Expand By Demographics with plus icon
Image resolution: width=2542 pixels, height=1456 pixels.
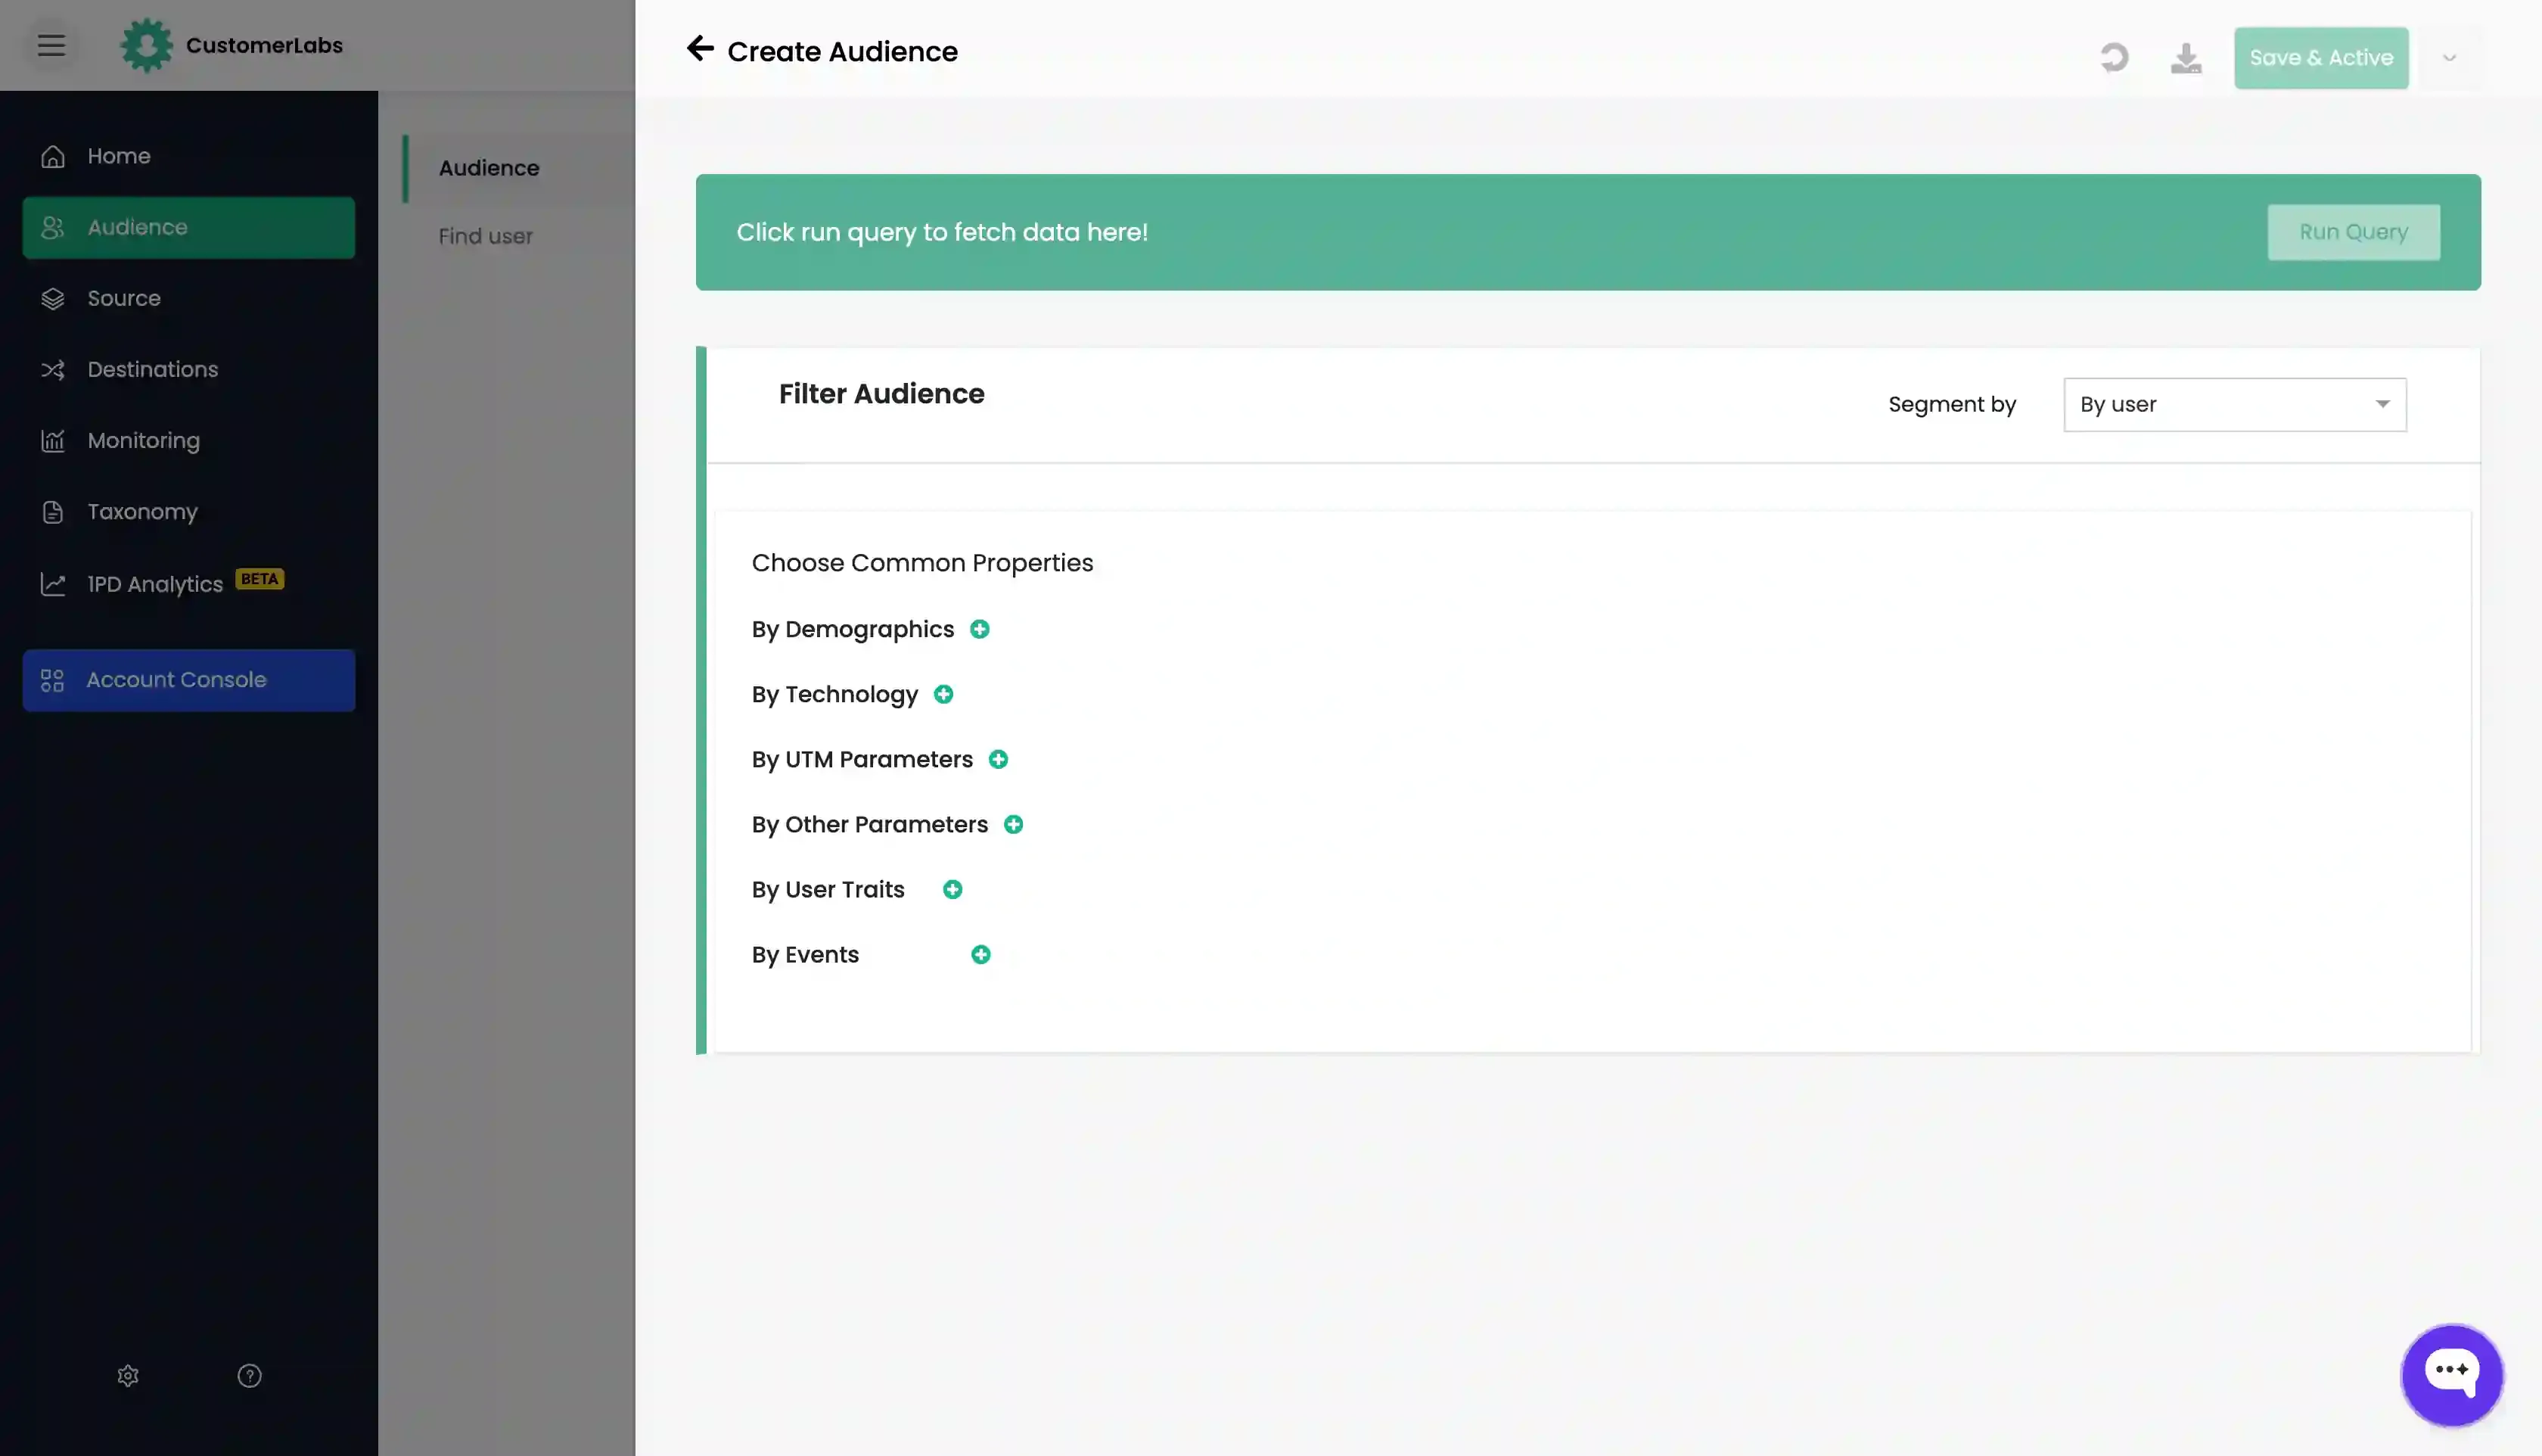coord(980,629)
